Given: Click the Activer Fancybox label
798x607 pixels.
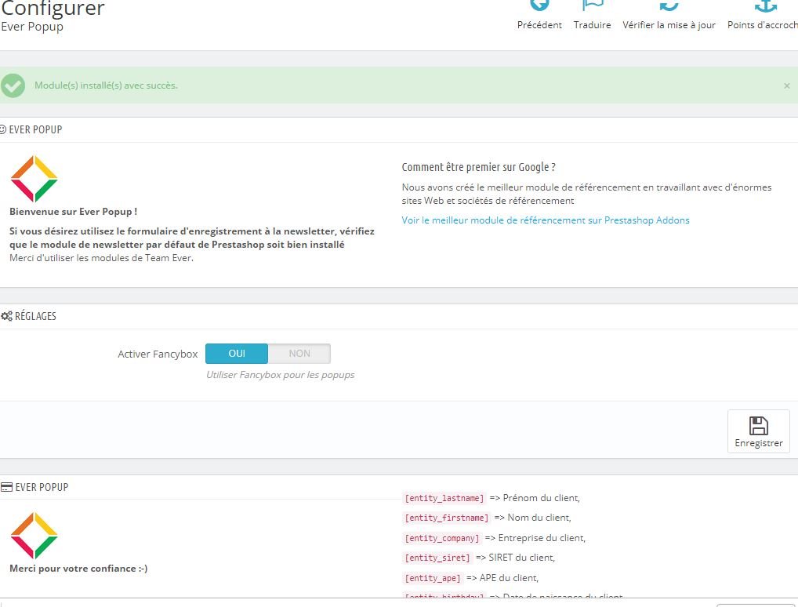Looking at the screenshot, I should click(158, 354).
